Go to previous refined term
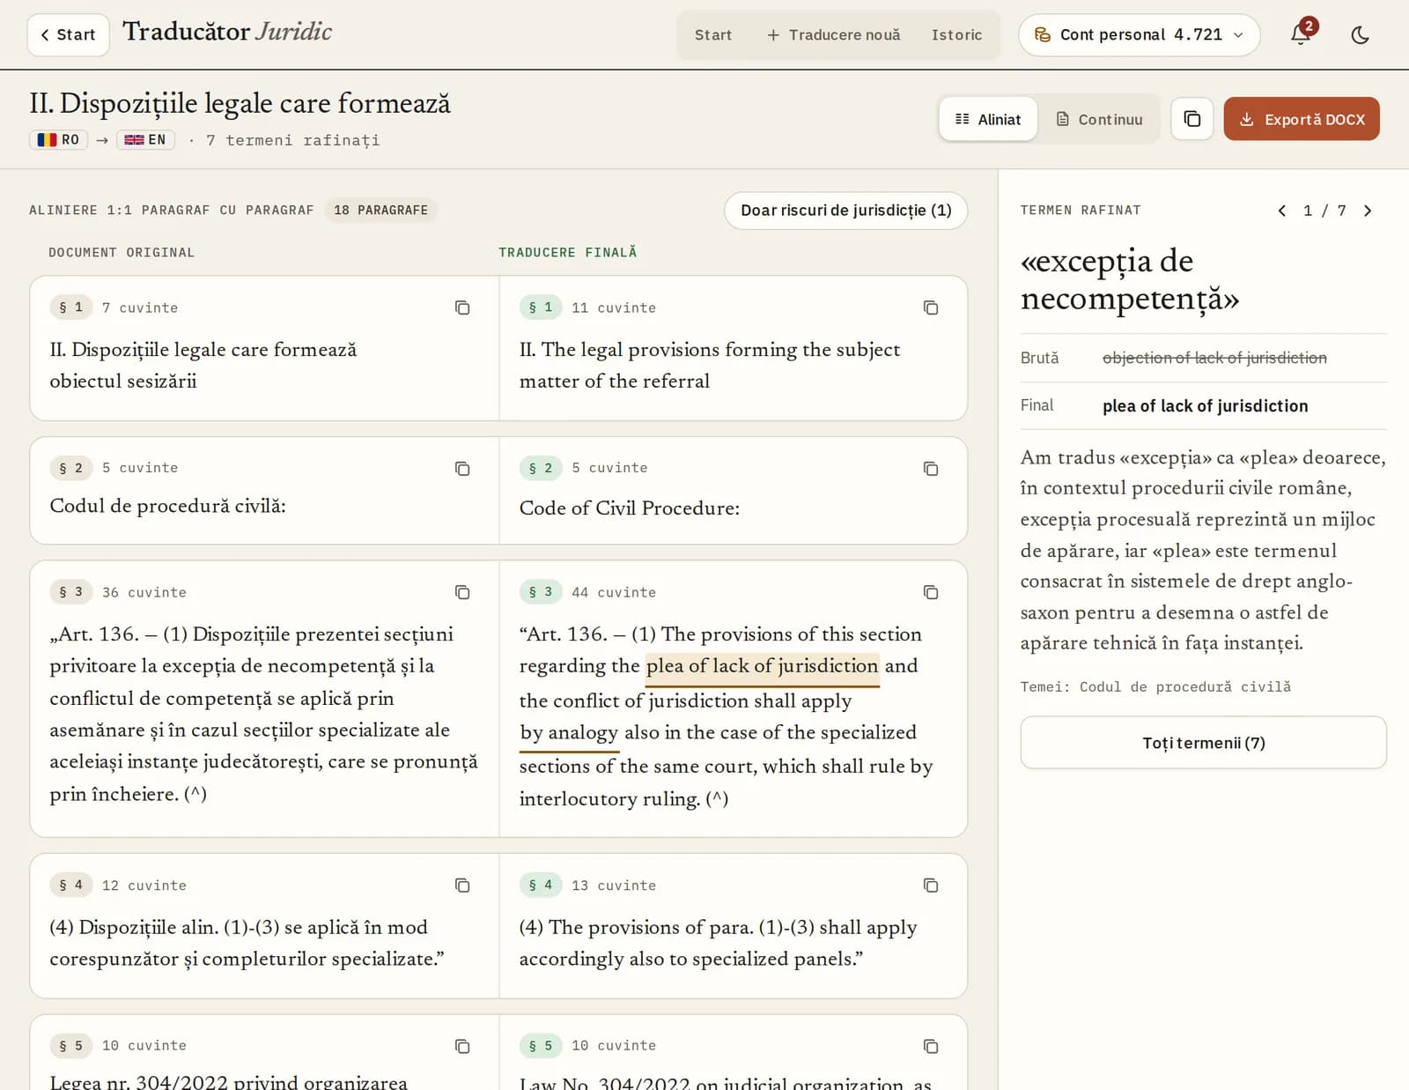The image size is (1409, 1090). 1282,211
